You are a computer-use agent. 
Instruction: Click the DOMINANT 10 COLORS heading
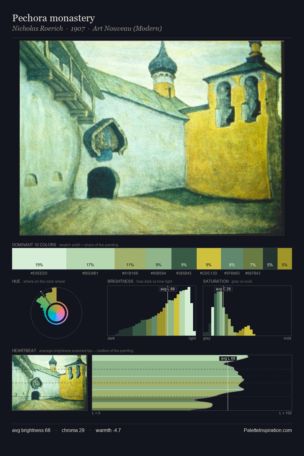click(34, 245)
